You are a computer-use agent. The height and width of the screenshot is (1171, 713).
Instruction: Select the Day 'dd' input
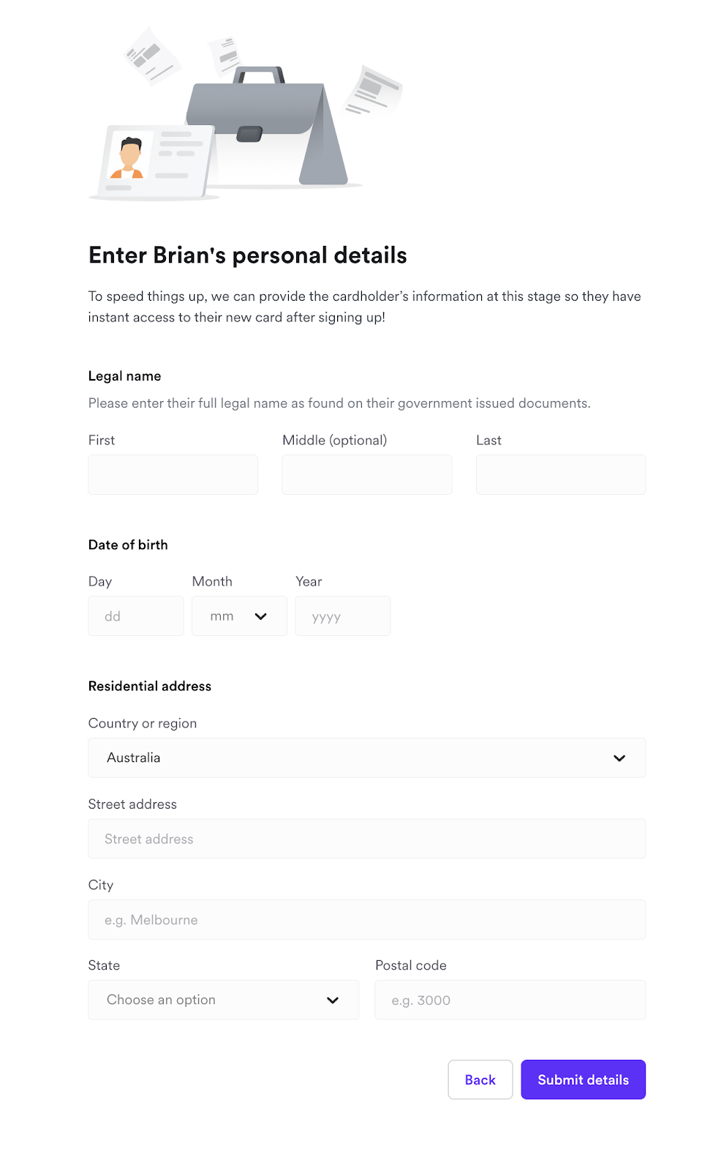(x=136, y=616)
